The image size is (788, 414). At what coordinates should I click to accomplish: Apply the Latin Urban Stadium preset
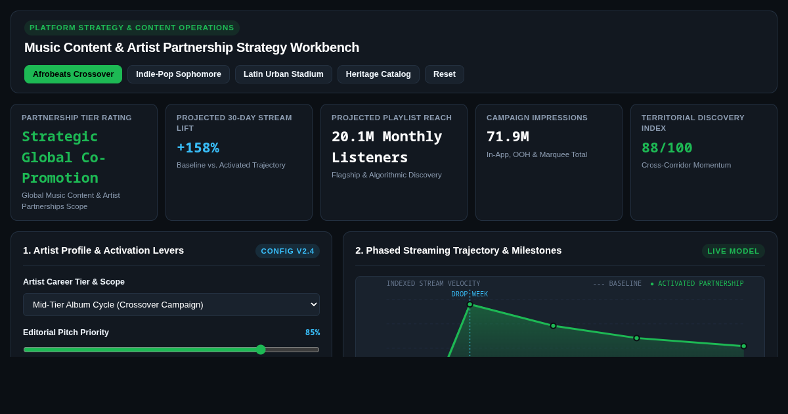(x=284, y=74)
